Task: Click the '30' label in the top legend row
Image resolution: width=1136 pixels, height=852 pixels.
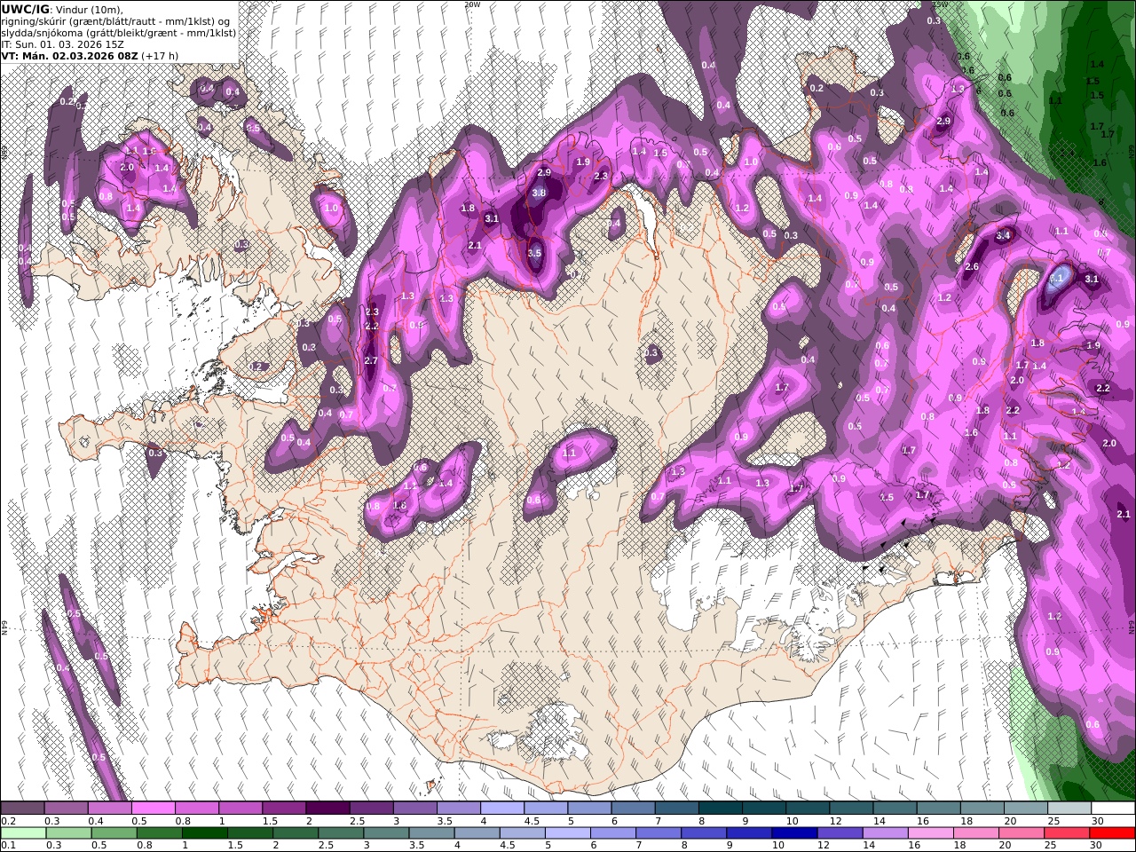Action: tap(1097, 821)
